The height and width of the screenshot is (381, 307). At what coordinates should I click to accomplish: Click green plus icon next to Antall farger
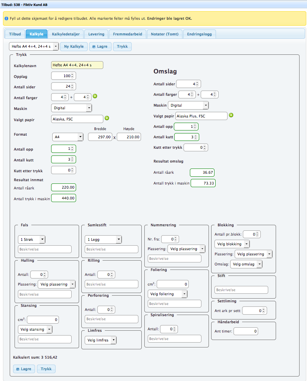click(x=95, y=97)
